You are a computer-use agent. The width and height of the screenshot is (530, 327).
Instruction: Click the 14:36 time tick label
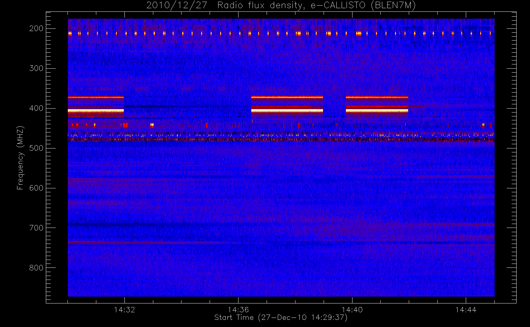pyautogui.click(x=238, y=310)
